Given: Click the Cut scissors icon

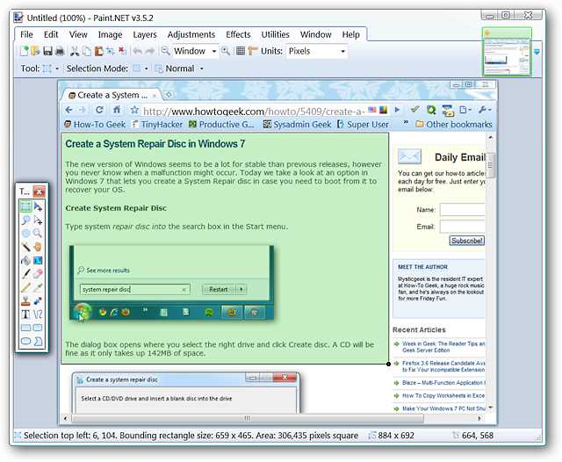Looking at the screenshot, I should pos(75,52).
